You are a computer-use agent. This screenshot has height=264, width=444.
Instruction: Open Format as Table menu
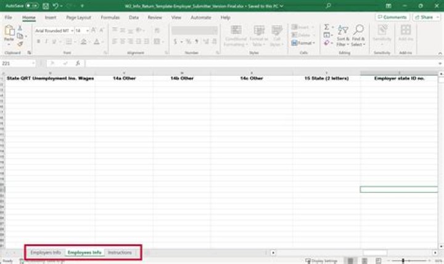pyautogui.click(x=258, y=36)
